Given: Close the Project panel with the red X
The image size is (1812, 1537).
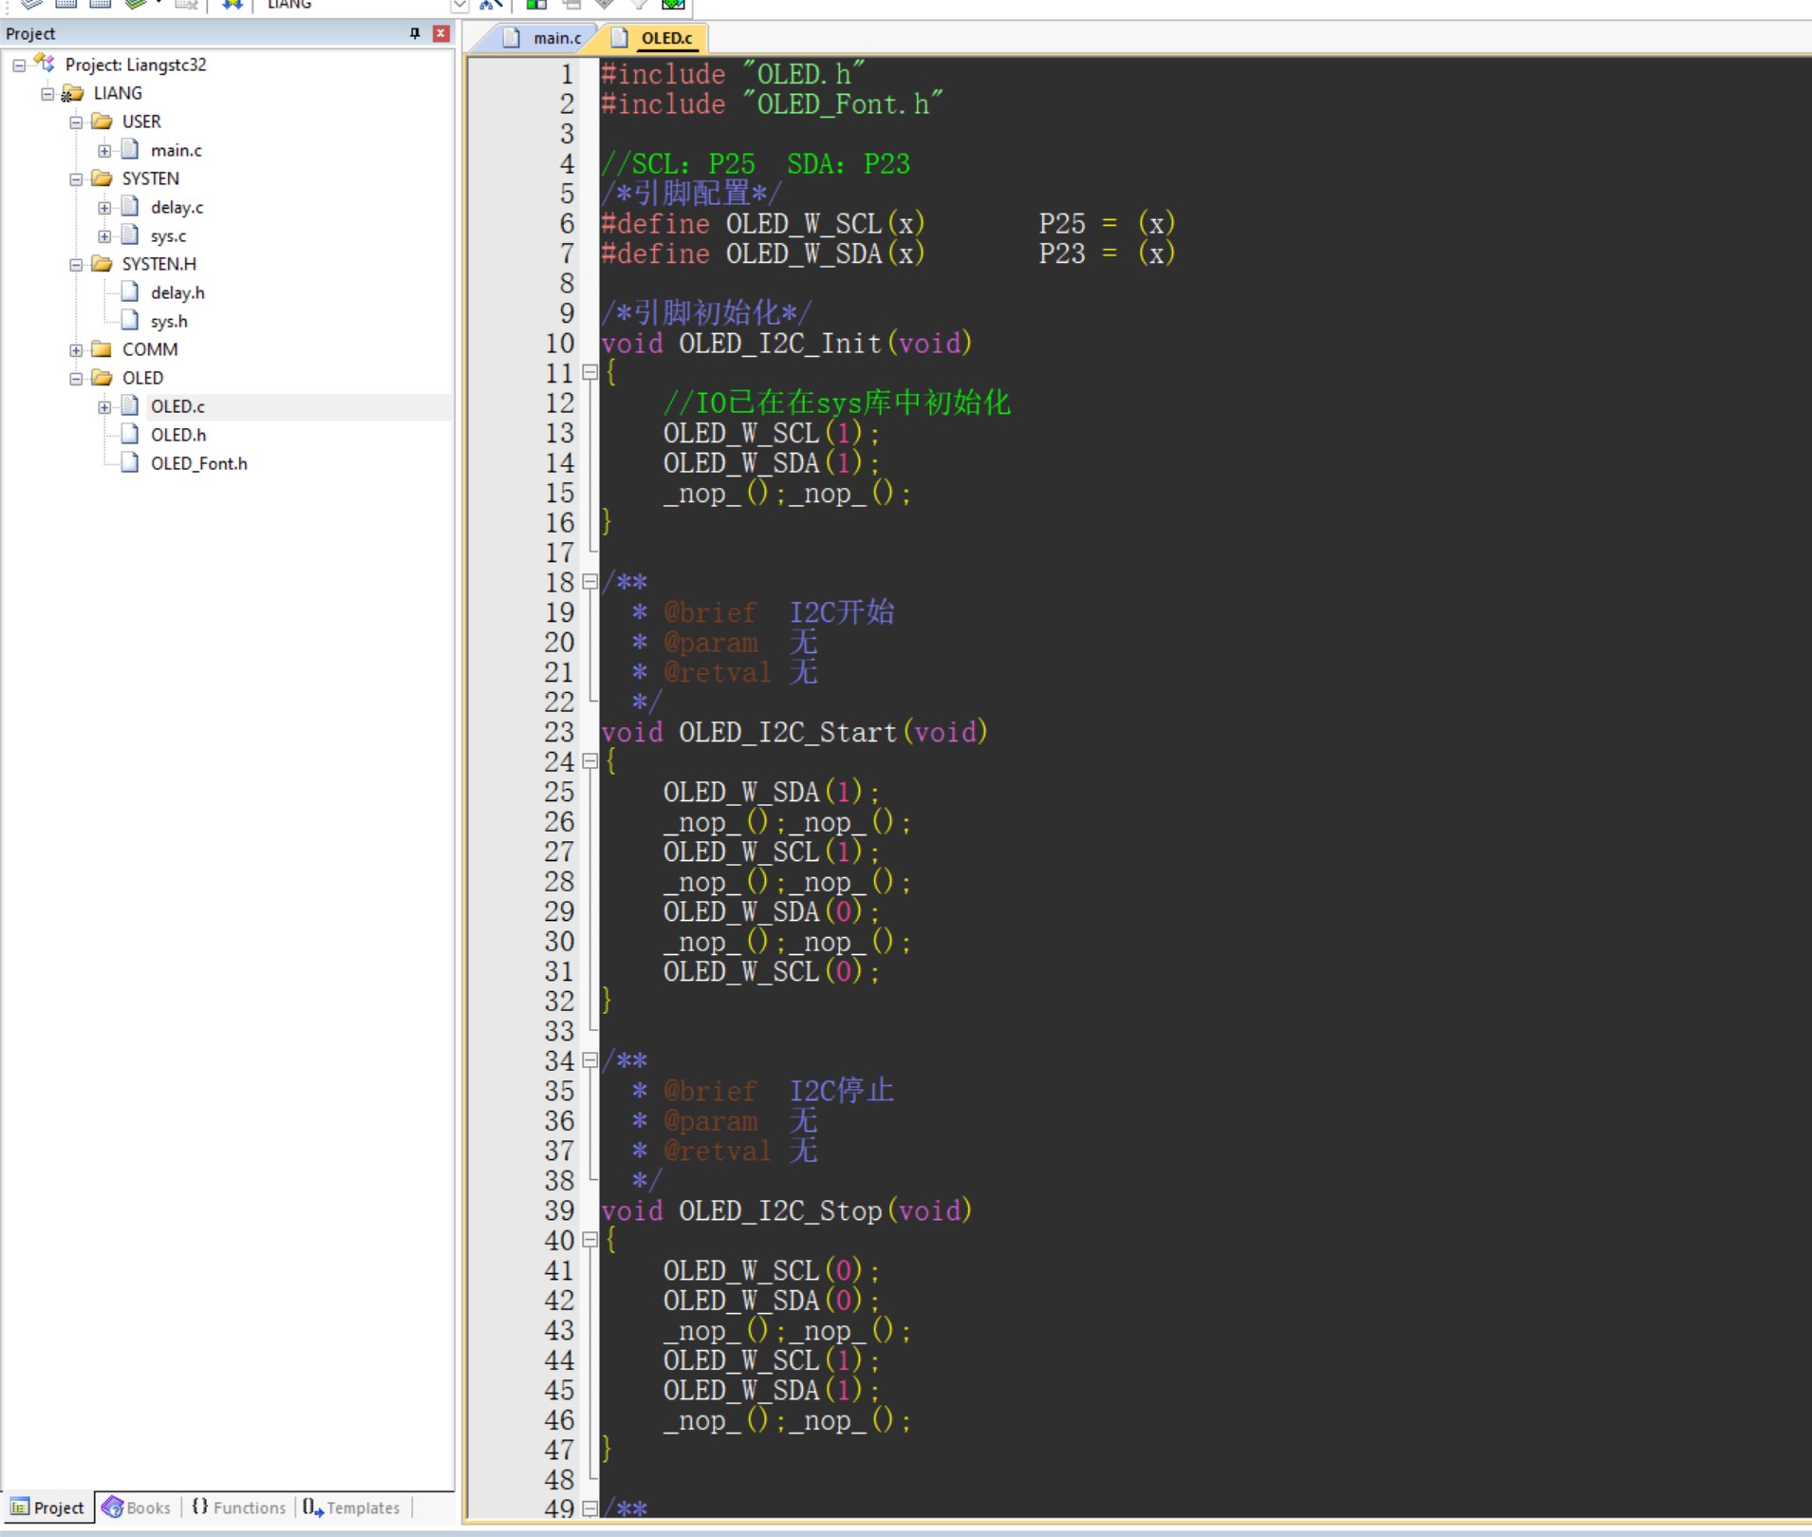Looking at the screenshot, I should click(x=440, y=33).
